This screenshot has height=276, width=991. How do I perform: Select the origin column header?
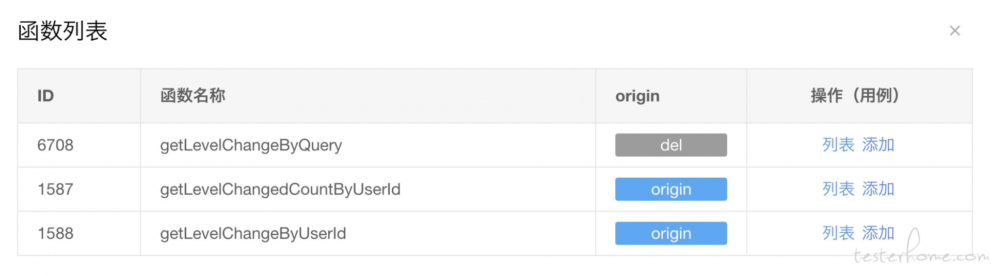click(x=637, y=96)
